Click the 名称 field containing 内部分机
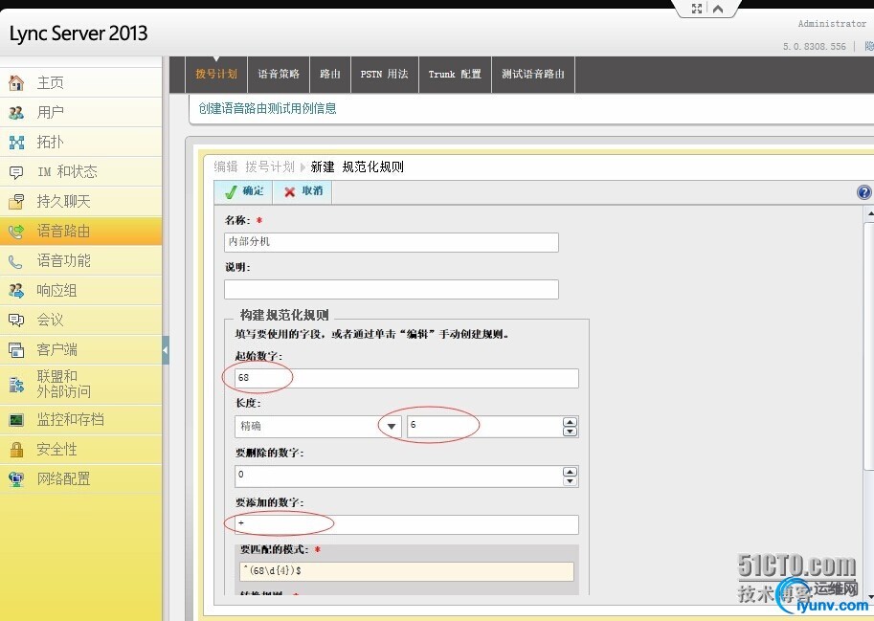The height and width of the screenshot is (621, 874). 392,242
